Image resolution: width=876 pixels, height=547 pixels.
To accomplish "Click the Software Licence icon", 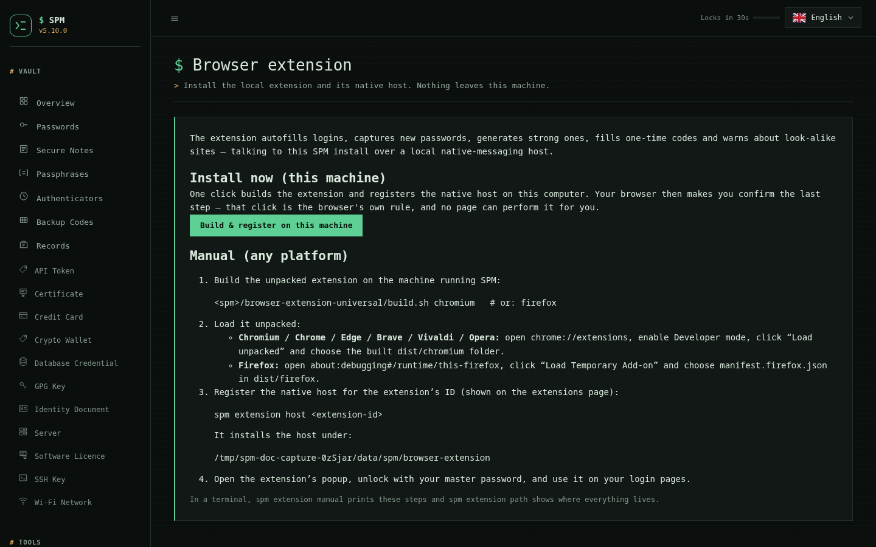I will click(23, 455).
